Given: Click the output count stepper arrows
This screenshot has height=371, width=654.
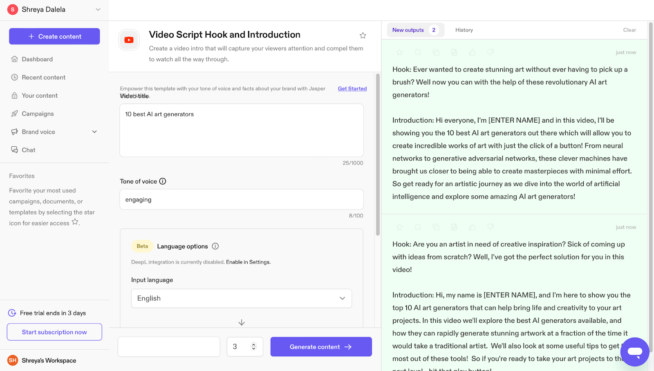Looking at the screenshot, I should click(253, 346).
